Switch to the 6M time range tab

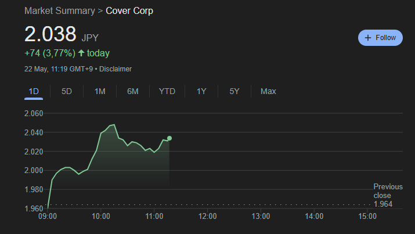pyautogui.click(x=133, y=91)
